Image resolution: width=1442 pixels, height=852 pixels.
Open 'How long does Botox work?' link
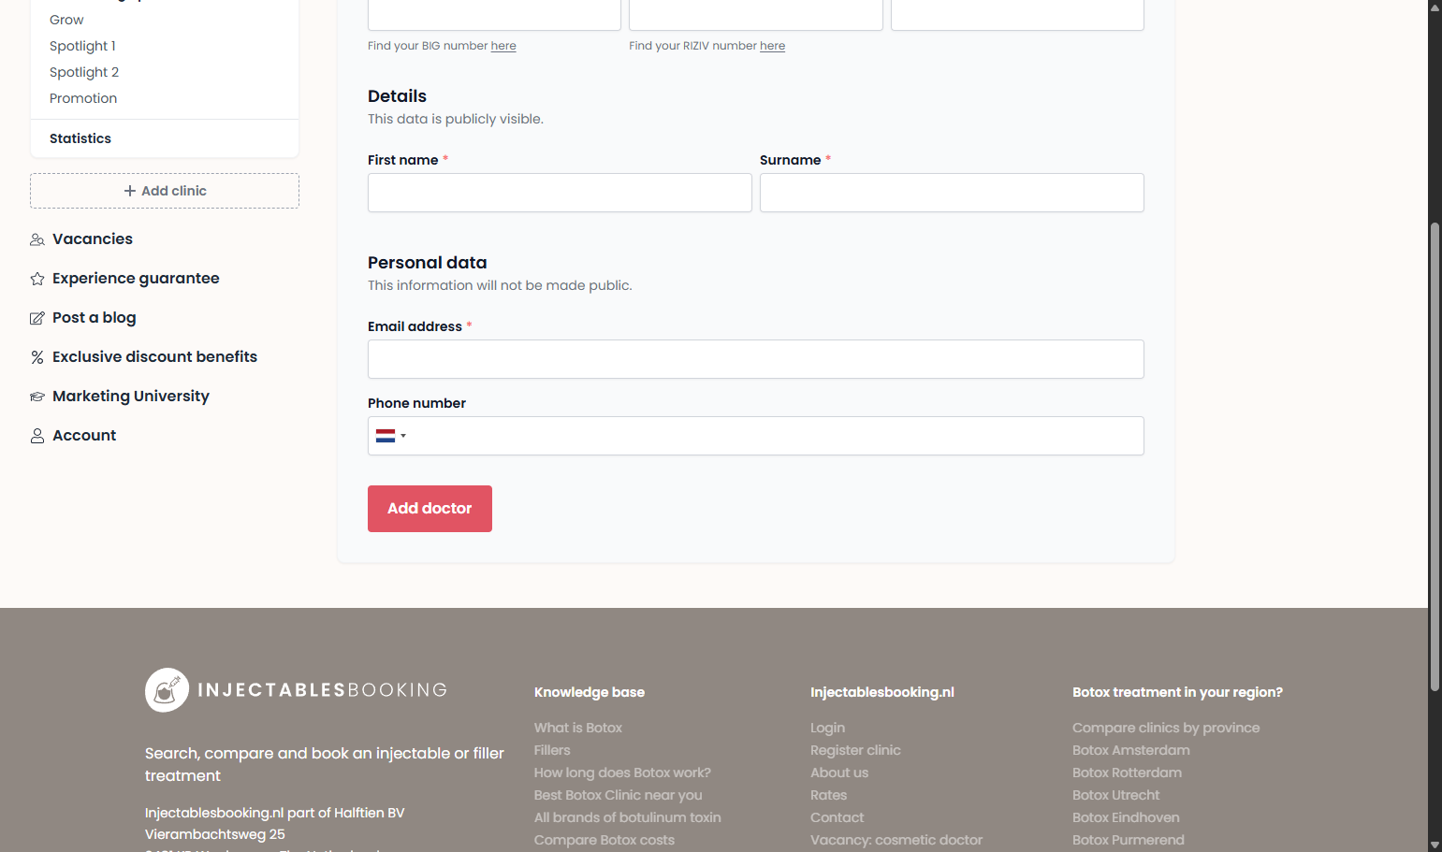(x=622, y=773)
